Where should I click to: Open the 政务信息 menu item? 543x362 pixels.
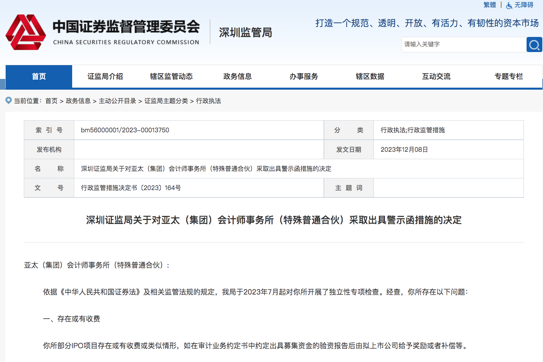[x=238, y=77]
